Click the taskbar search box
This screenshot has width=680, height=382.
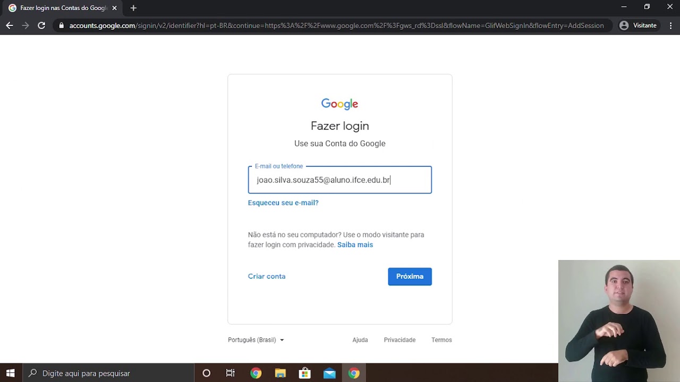108,373
